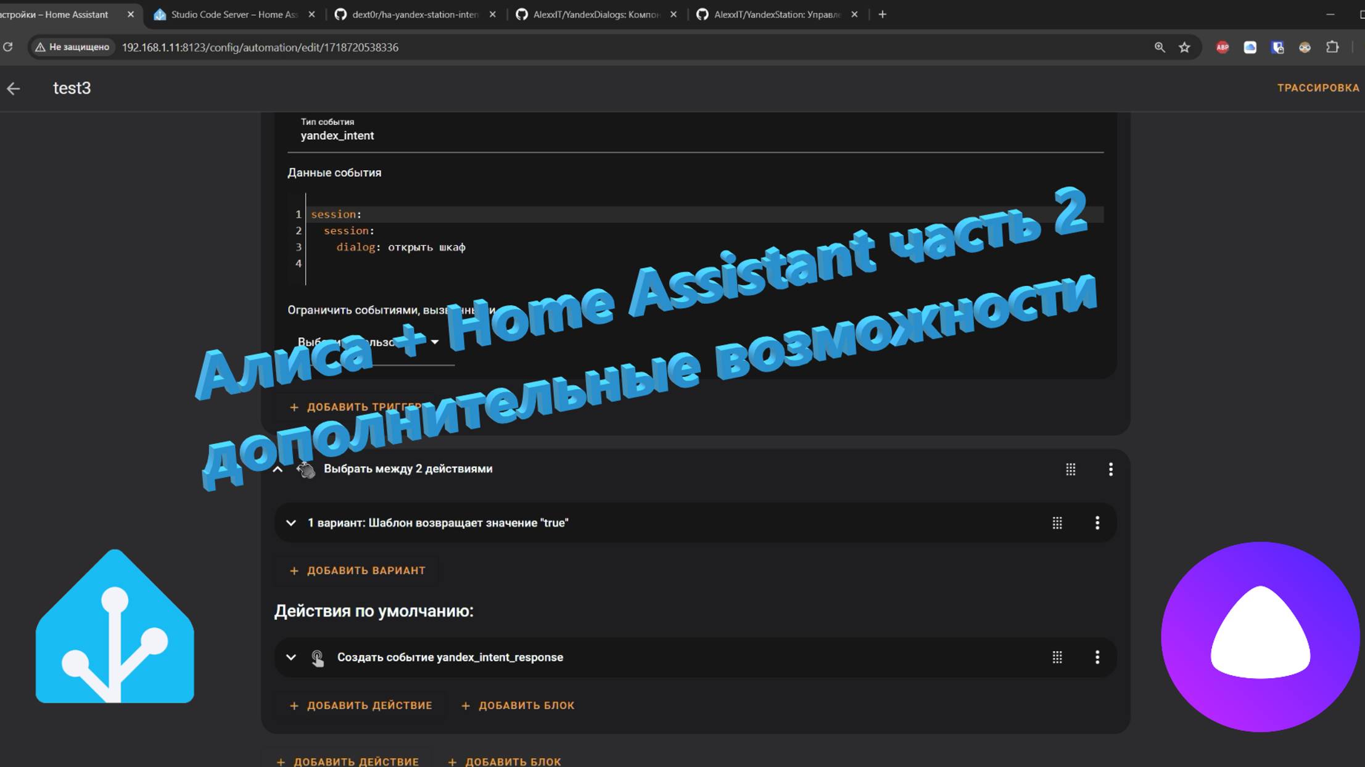Switch to AlexxIT/YandexDialogs tab
1365x767 pixels.
595,14
